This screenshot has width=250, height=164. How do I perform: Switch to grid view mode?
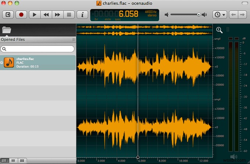pos(22,161)
